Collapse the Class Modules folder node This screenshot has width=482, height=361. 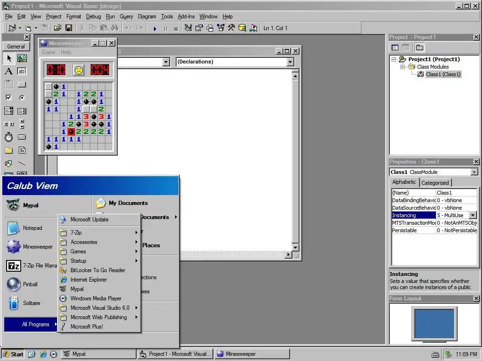click(402, 67)
